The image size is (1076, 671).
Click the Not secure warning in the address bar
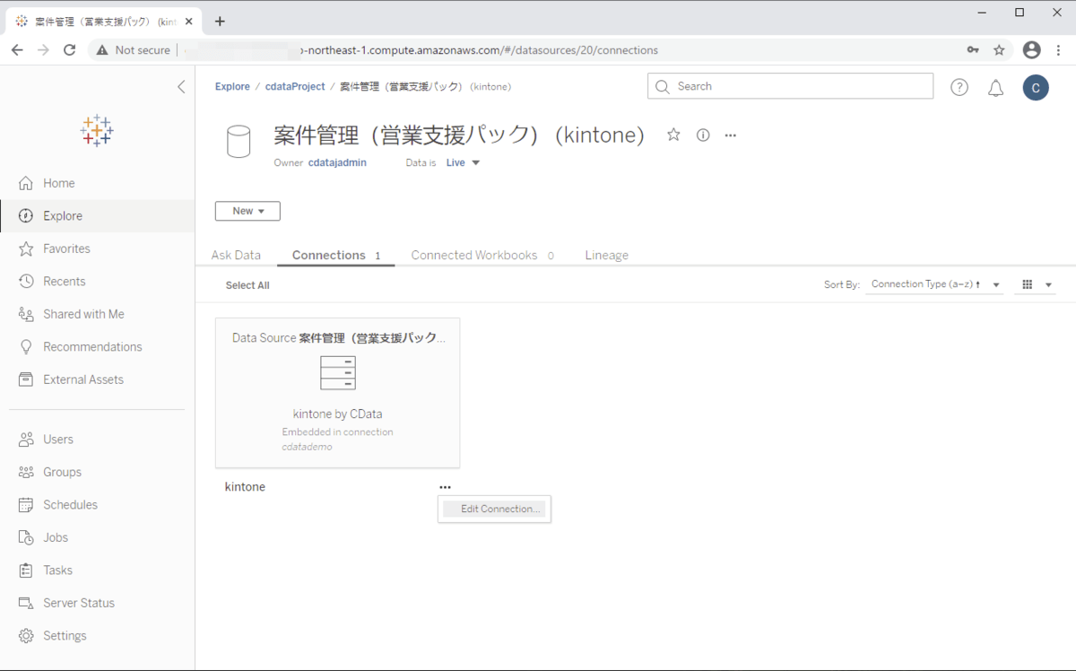coord(133,50)
